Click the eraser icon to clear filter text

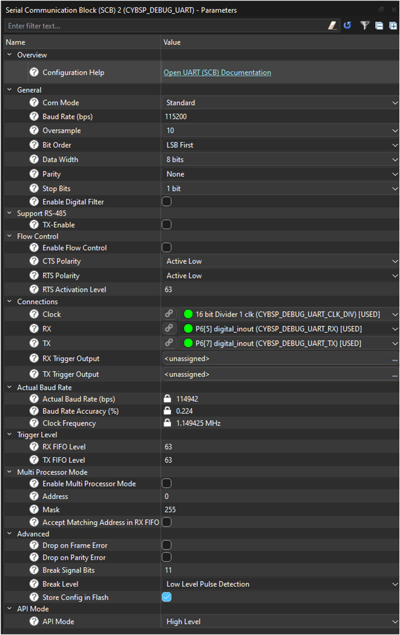[332, 25]
